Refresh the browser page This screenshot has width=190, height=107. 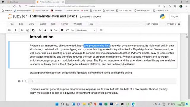pos(14,6)
